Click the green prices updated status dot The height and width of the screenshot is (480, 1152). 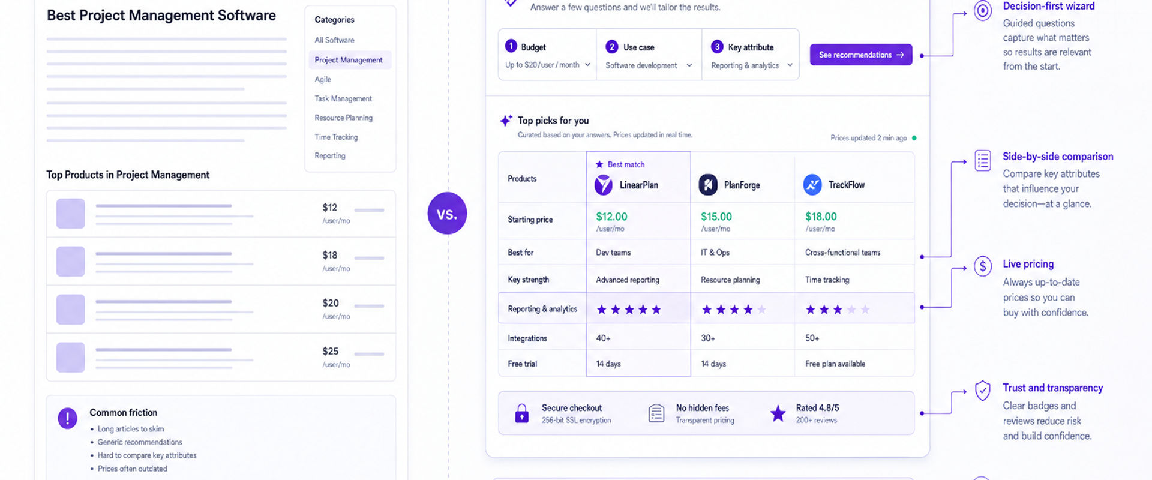tap(914, 138)
